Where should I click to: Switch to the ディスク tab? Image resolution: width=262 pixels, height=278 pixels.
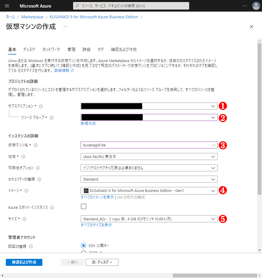pyautogui.click(x=29, y=50)
